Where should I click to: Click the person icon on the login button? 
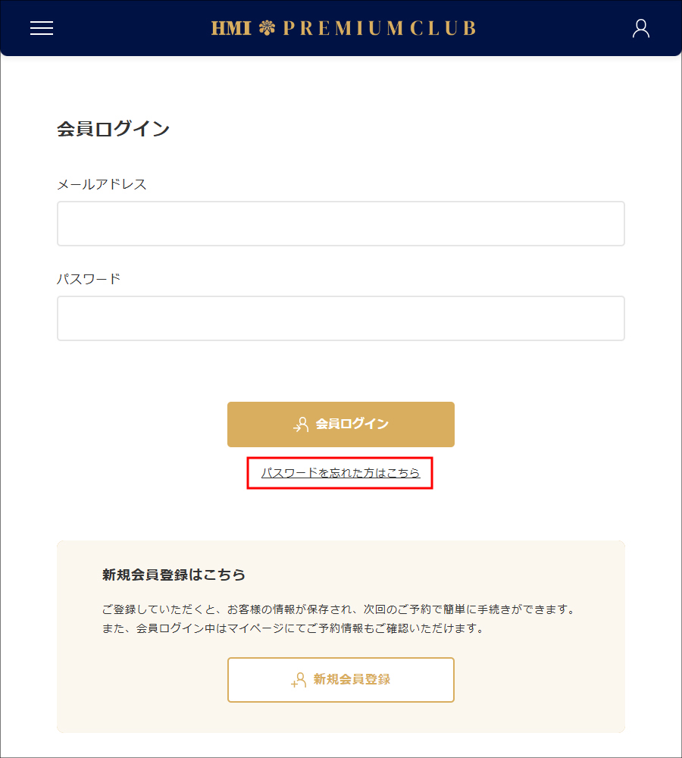(x=301, y=424)
